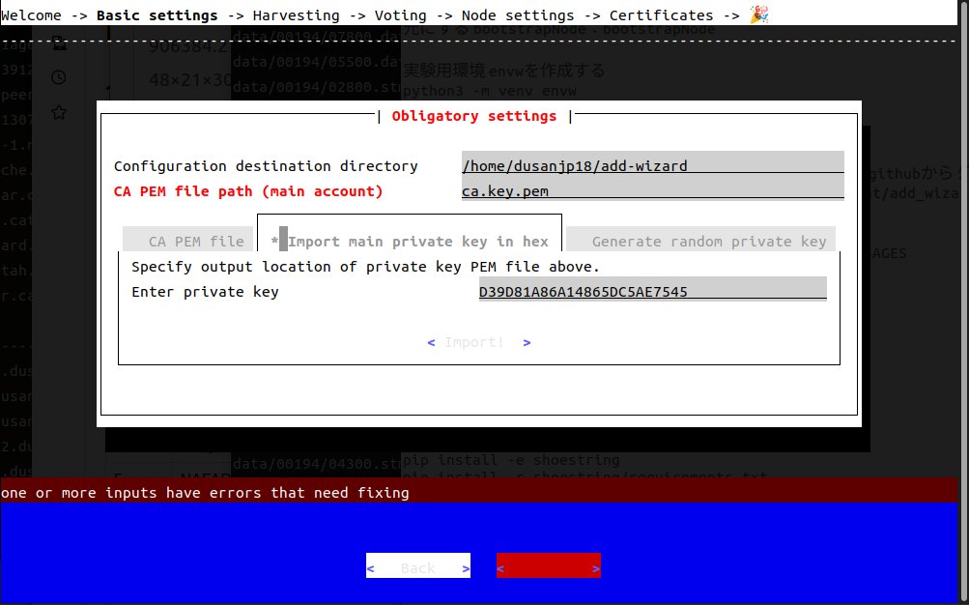The width and height of the screenshot is (969, 605).
Task: Click 'data/00194/05500.dat' in background terminal
Action: (x=317, y=62)
